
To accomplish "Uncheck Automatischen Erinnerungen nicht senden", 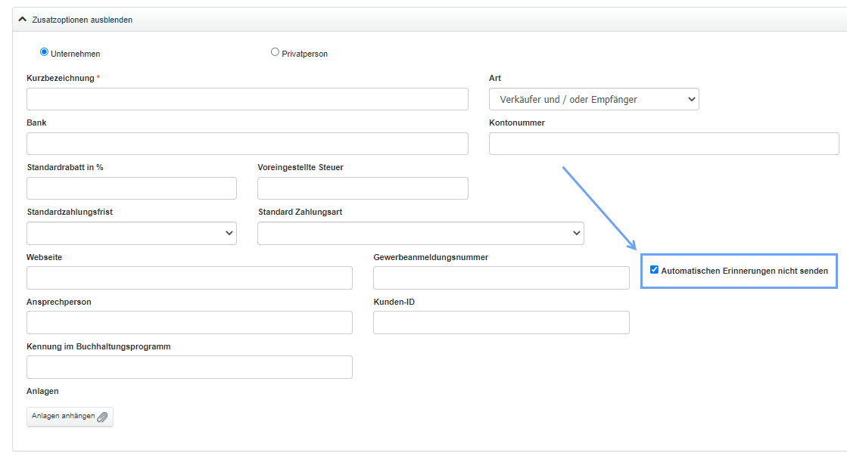I will point(654,270).
